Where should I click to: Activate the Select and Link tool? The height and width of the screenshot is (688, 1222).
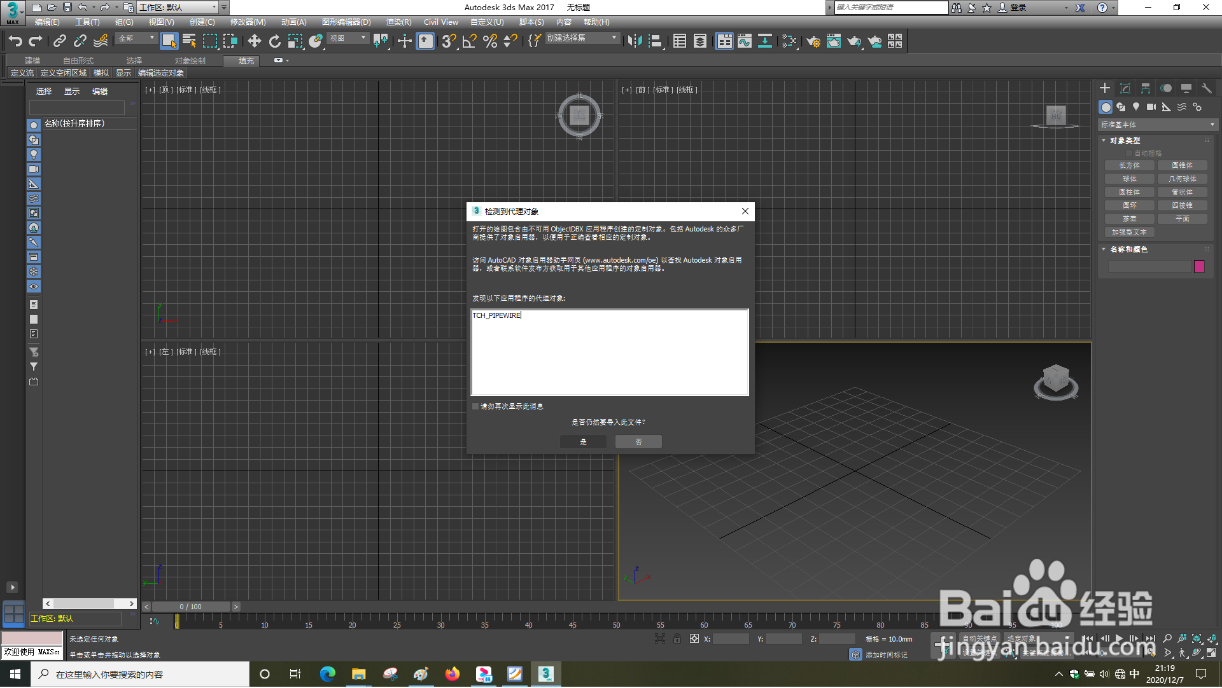(60, 41)
